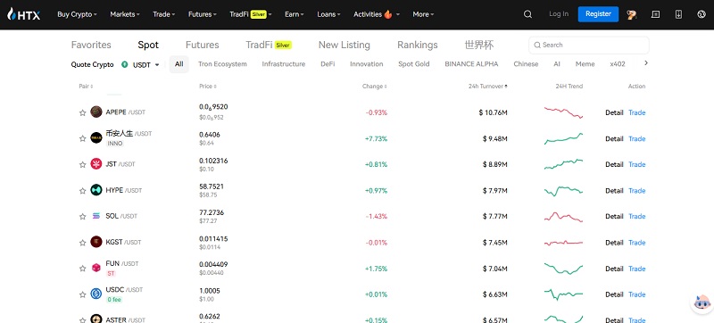Expand the Futures menu in top navigation

point(203,14)
